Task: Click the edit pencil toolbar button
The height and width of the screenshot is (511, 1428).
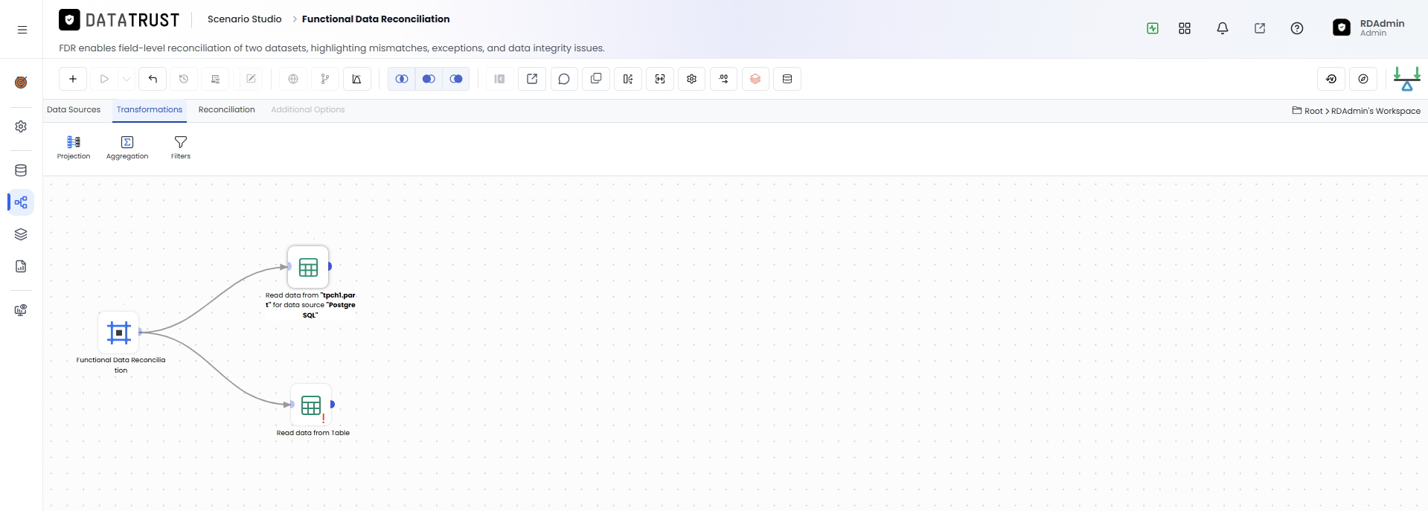Action: [251, 79]
